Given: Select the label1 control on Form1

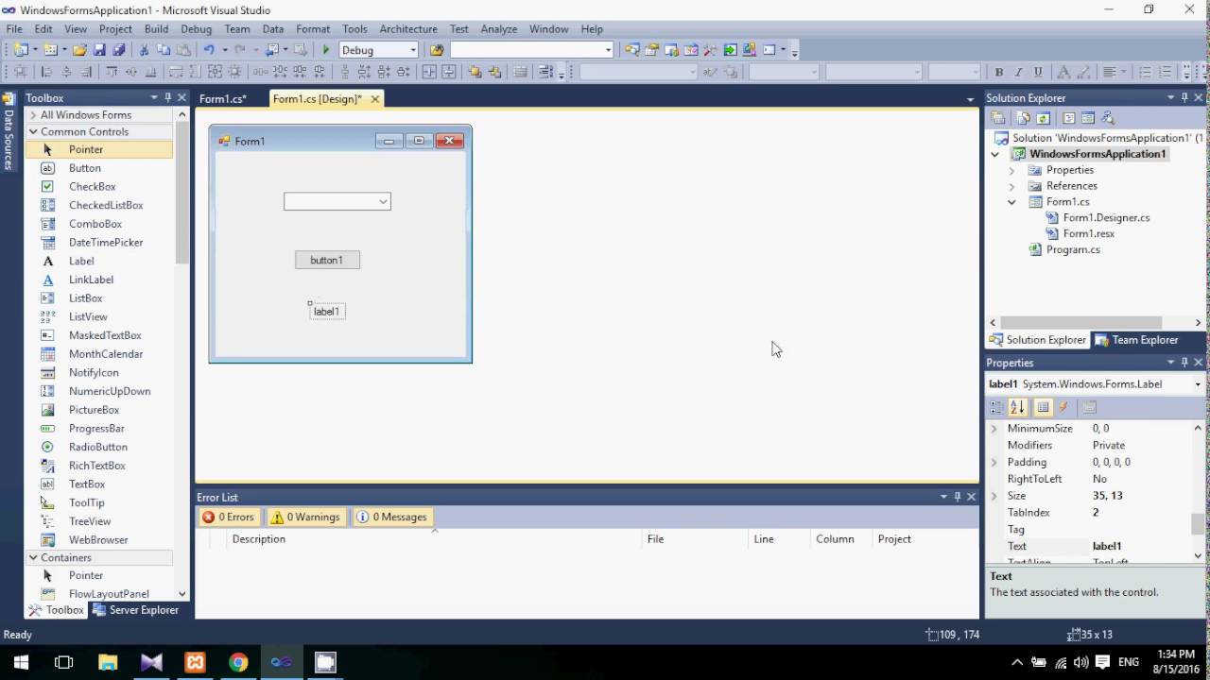Looking at the screenshot, I should coord(327,312).
